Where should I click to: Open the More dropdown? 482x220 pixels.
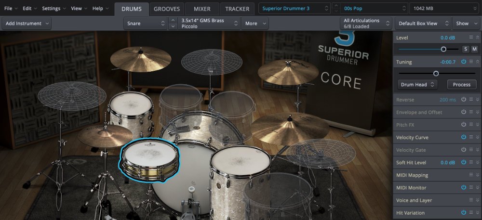point(255,23)
